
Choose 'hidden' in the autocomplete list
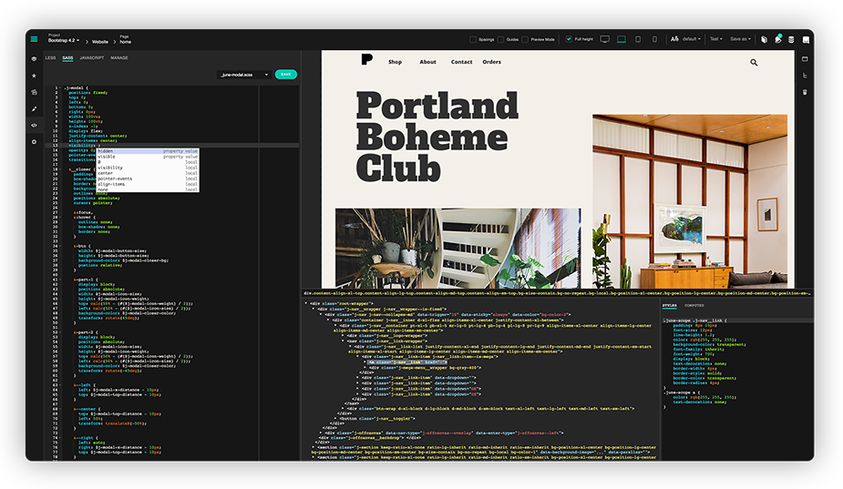click(148, 151)
